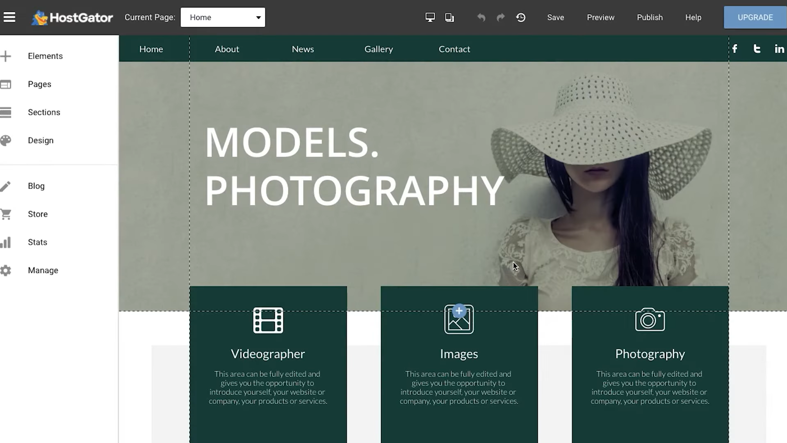Click the Sections sidebar icon
This screenshot has width=787, height=443.
click(x=6, y=112)
